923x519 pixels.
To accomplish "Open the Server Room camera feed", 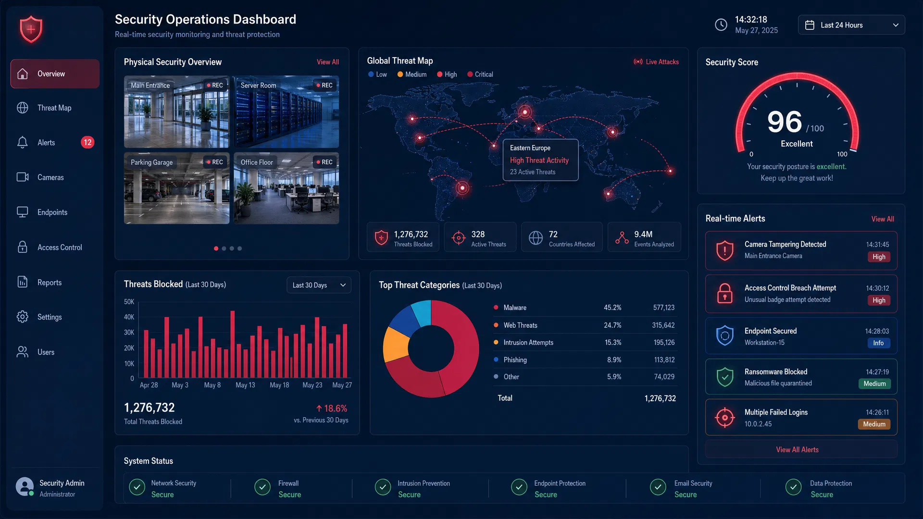I will click(287, 111).
